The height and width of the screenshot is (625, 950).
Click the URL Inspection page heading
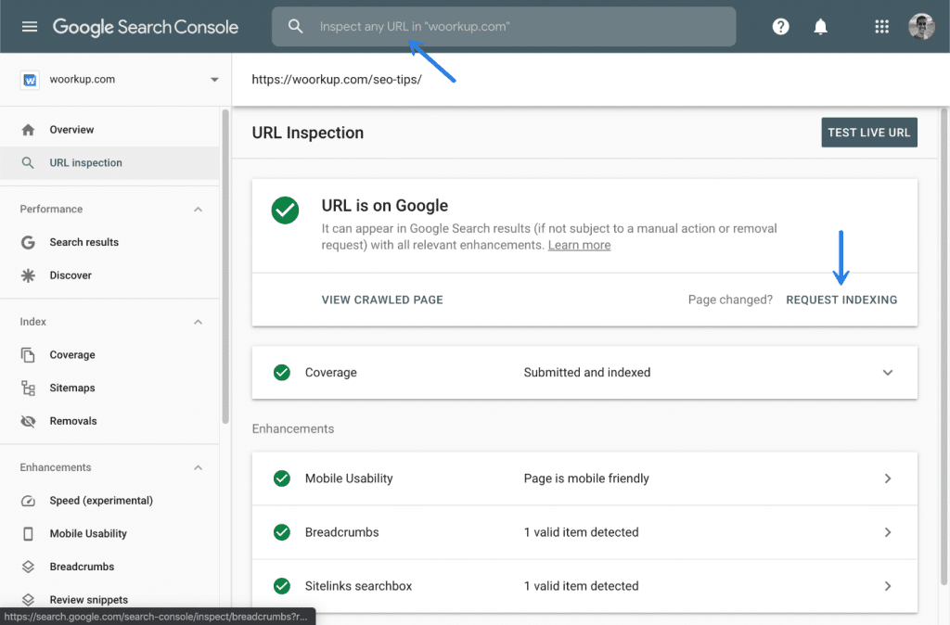308,134
